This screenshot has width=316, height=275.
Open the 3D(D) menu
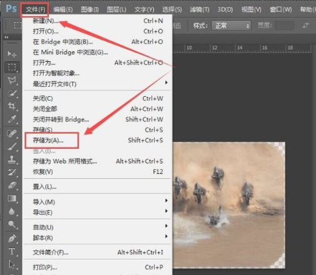(225, 9)
